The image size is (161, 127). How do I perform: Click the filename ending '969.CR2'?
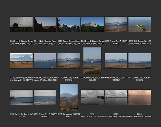pos(69,79)
